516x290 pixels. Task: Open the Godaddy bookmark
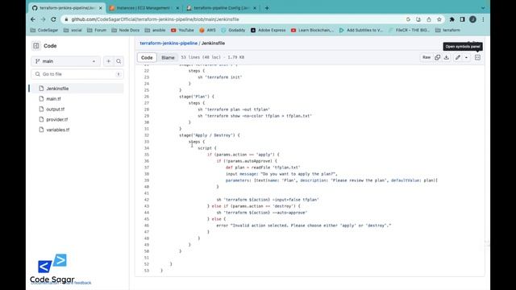[233, 30]
